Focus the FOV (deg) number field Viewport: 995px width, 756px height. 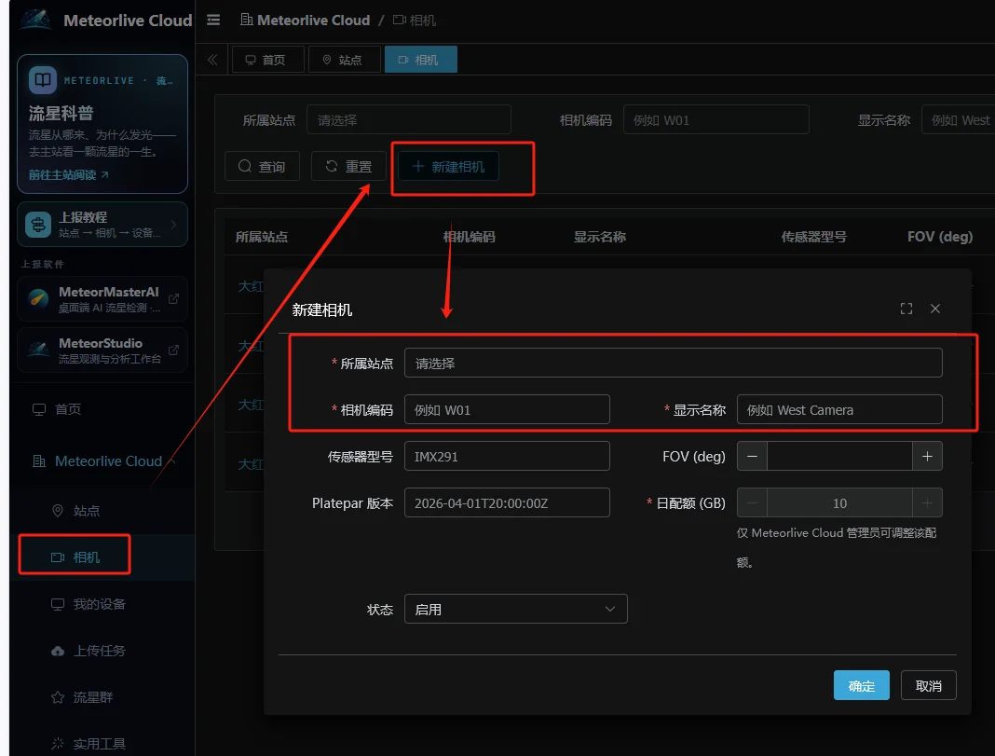tap(839, 457)
